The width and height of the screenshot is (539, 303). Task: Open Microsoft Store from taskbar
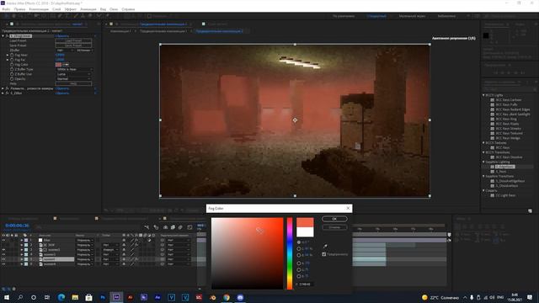(88, 297)
